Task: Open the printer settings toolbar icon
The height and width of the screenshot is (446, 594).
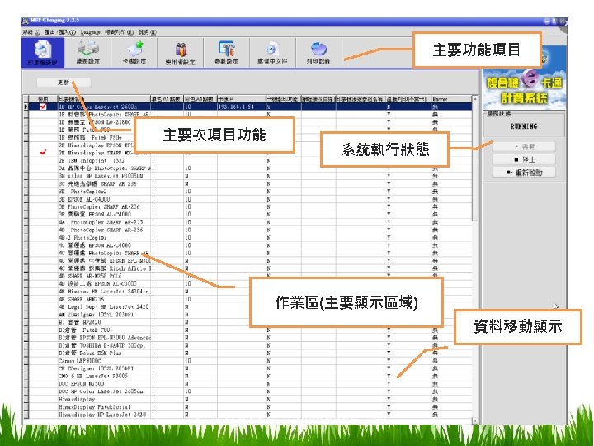Action: pos(42,53)
